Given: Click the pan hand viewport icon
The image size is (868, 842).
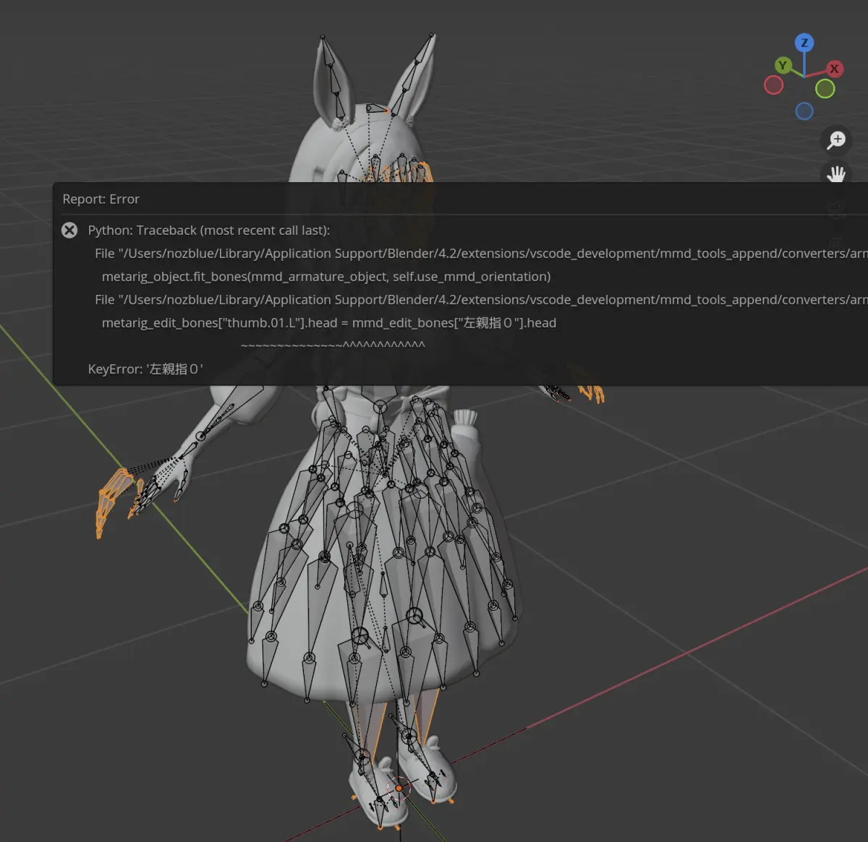Looking at the screenshot, I should 836,173.
